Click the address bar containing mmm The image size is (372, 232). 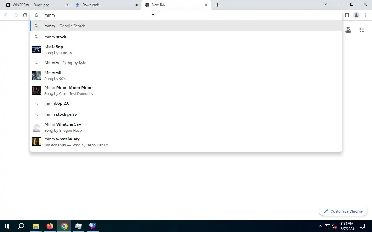tap(186, 15)
